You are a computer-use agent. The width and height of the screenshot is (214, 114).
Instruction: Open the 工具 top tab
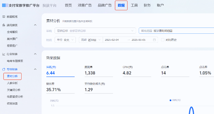coord(134,6)
